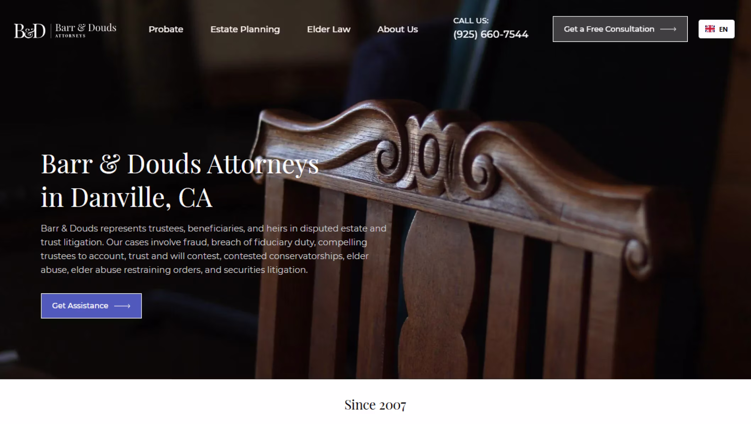Screen dimensions: 751x424
Task: Open the Estate Planning menu
Action: pyautogui.click(x=245, y=29)
